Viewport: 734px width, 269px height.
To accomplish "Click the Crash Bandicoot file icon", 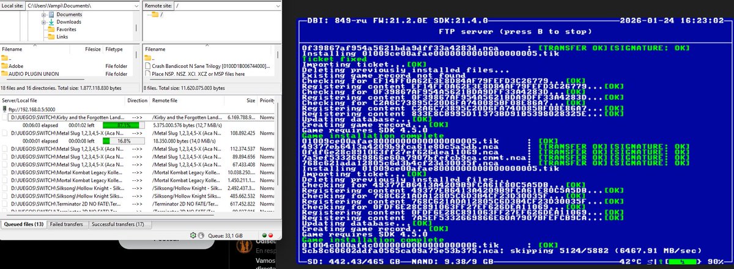I will coord(149,65).
